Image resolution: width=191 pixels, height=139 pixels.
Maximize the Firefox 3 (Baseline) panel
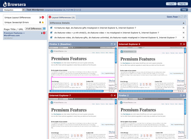111,44
